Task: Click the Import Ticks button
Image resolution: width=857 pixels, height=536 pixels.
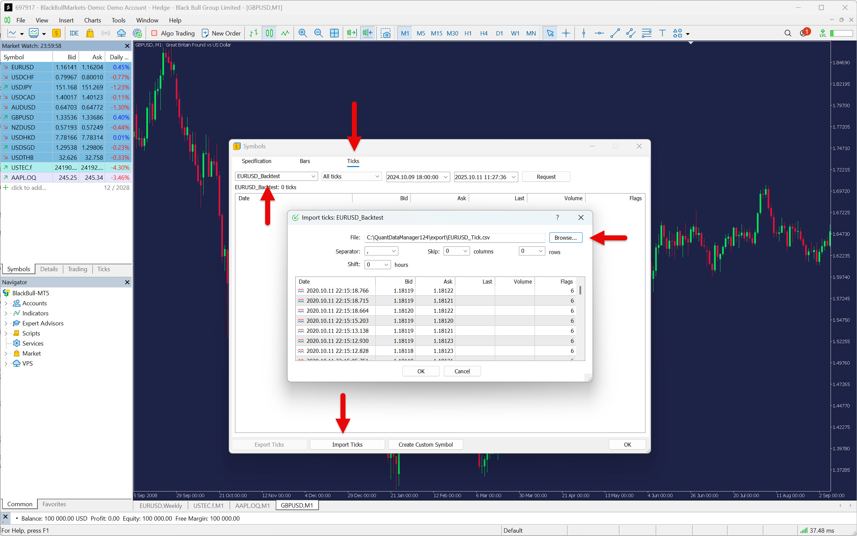Action: click(347, 445)
